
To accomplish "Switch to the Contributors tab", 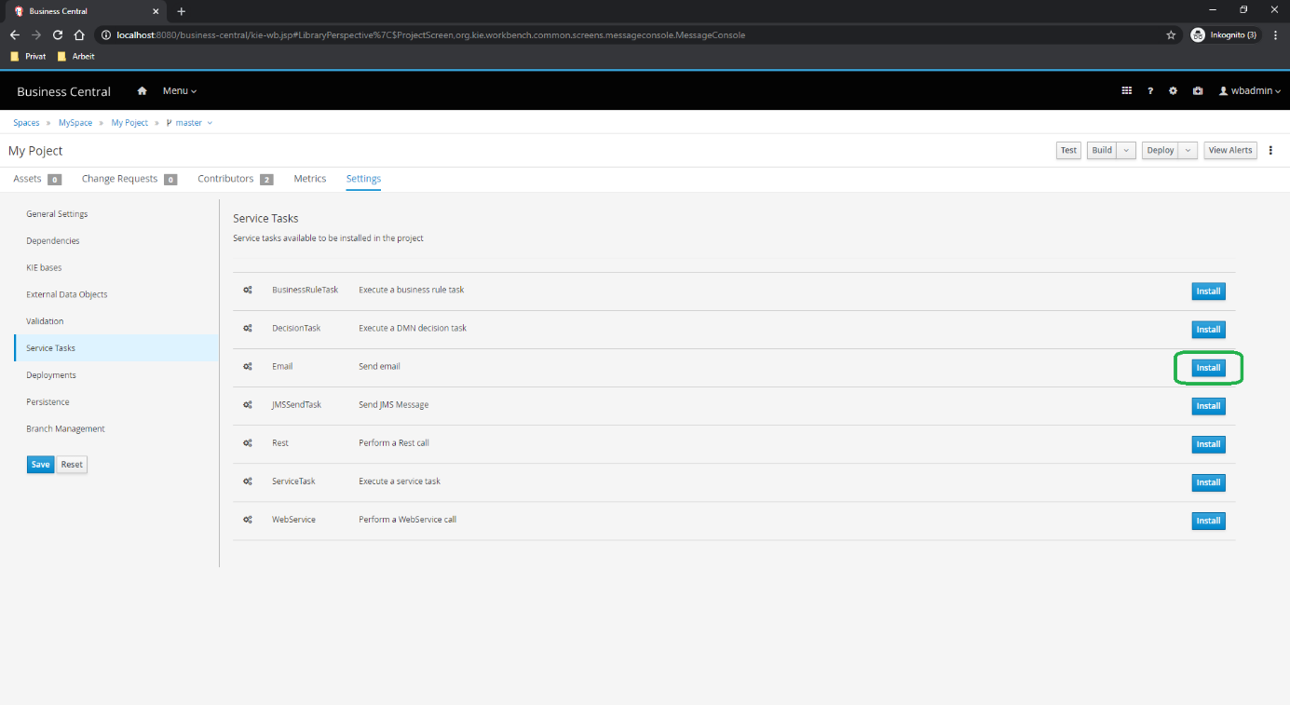I will pyautogui.click(x=236, y=179).
